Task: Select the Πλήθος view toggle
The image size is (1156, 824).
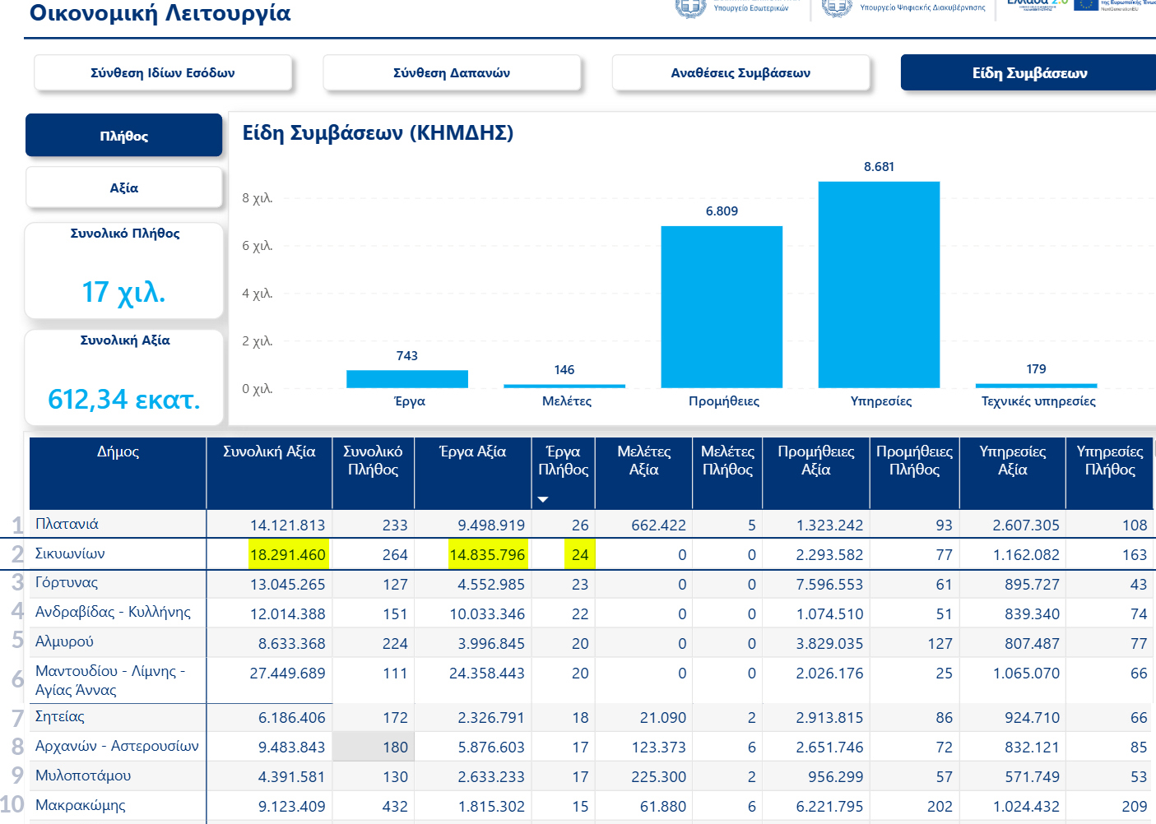Action: click(x=124, y=136)
